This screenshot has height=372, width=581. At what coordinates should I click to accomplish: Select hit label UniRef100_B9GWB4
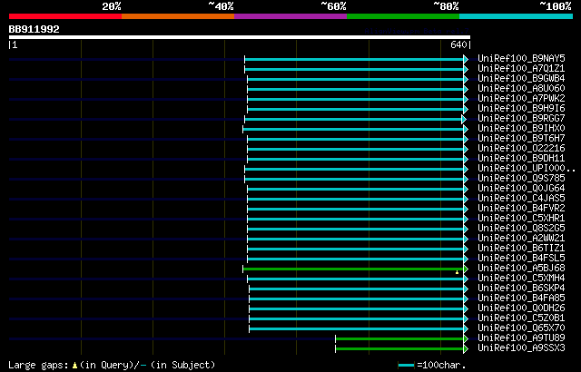point(521,78)
